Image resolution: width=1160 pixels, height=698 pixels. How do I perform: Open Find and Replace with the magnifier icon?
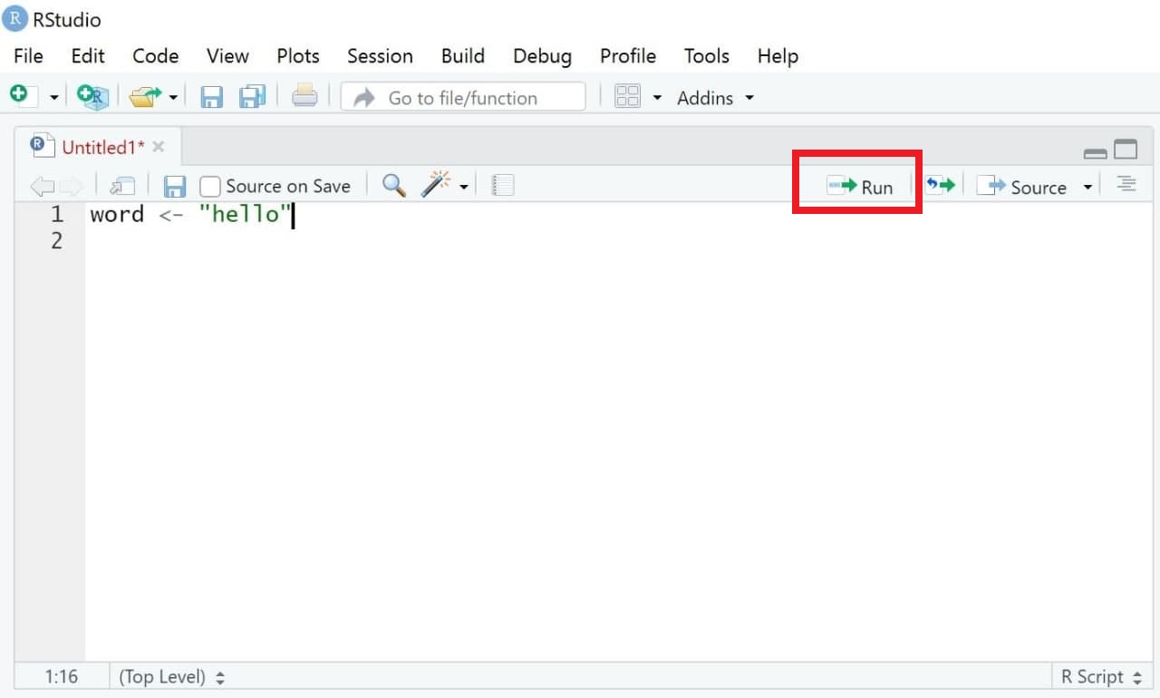point(393,185)
